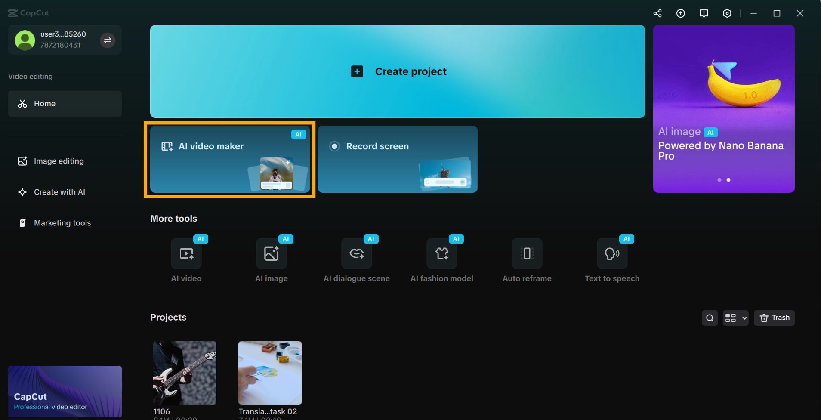Select the second carousel dot on the banner
This screenshot has height=420, width=821.
point(728,180)
